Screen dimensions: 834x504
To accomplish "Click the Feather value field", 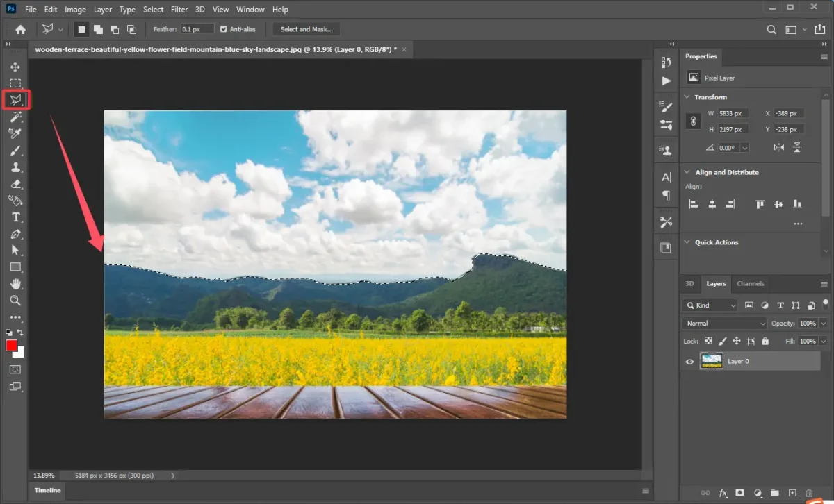I will pos(196,29).
